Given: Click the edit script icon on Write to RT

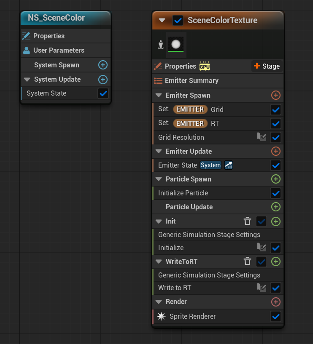Looking at the screenshot, I should 262,288.
